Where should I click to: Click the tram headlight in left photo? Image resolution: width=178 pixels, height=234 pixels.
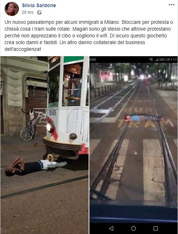(x=50, y=127)
